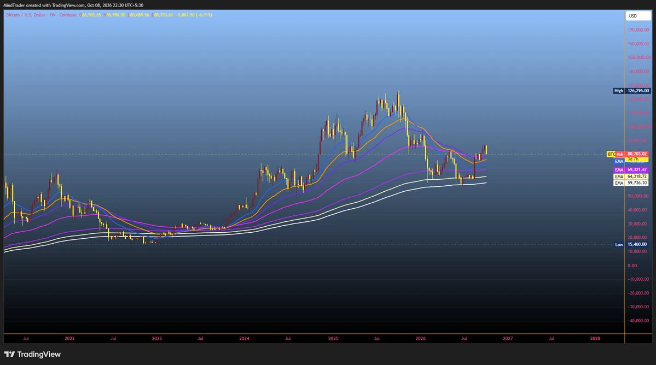Click the 160,000.00 price axis label
Screen dimensions: 656x365
click(638, 44)
